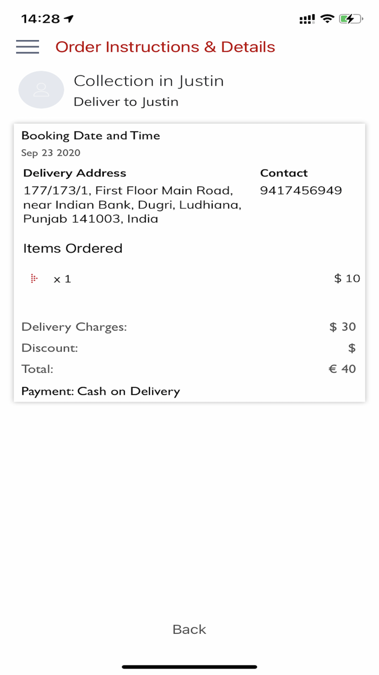Tap the cellular signal strength icon
The image size is (379, 675).
(x=306, y=18)
